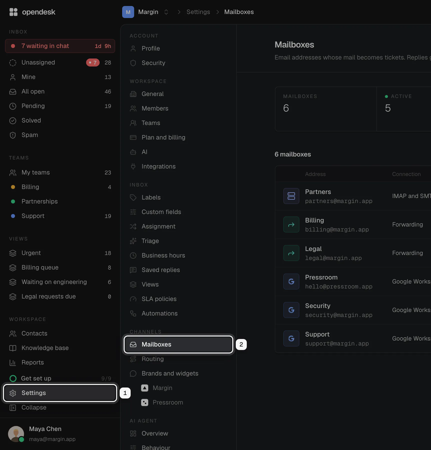Open Views settings in Inbox section
This screenshot has height=450, width=431.
(178, 284)
